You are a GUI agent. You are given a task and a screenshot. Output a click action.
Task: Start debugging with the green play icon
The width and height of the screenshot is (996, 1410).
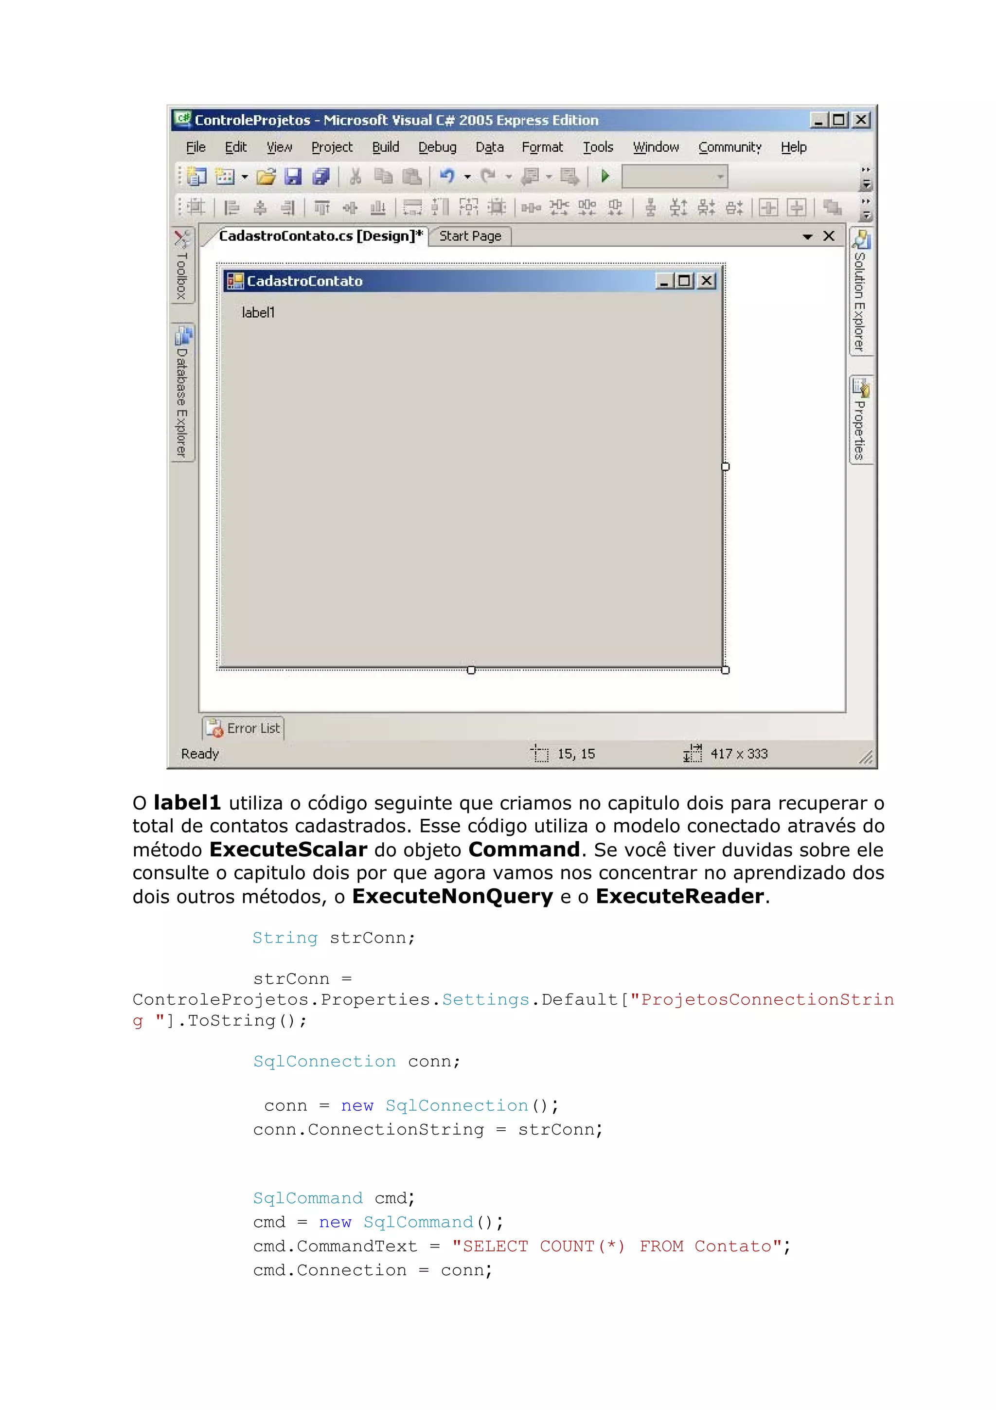click(x=605, y=176)
